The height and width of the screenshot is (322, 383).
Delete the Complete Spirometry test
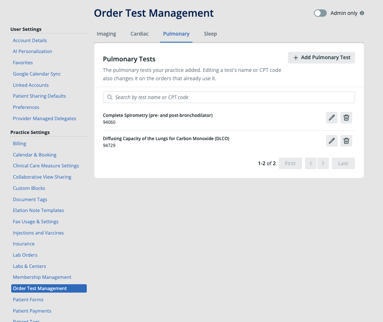346,118
